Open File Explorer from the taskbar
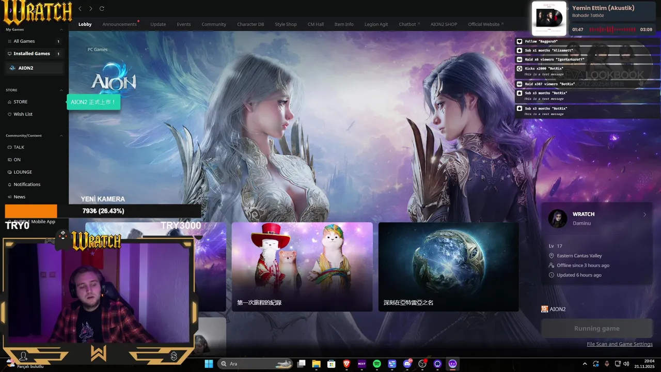Screen dimensions: 661x372 (317, 364)
